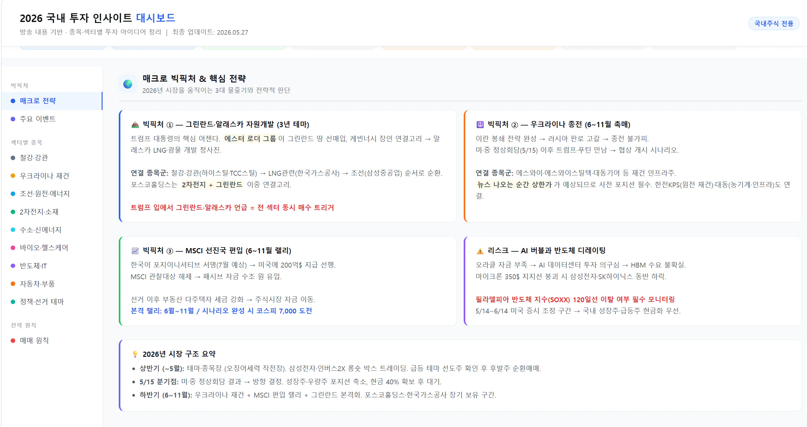Open 2차전지·소재 sector
Screen dimensions: 807x427
pyautogui.click(x=52, y=212)
